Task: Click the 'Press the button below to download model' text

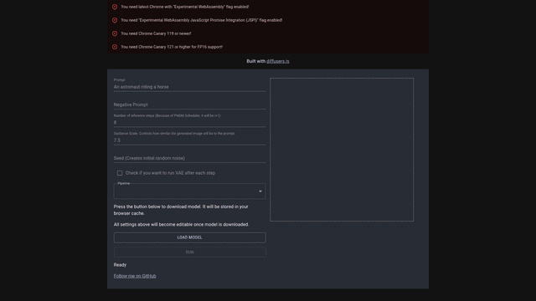Action: (181, 210)
